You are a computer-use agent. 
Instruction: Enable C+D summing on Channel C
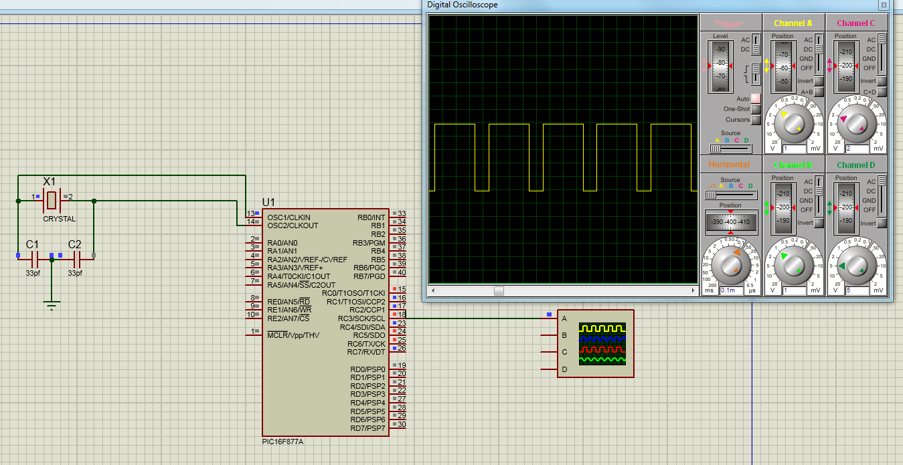tap(882, 91)
